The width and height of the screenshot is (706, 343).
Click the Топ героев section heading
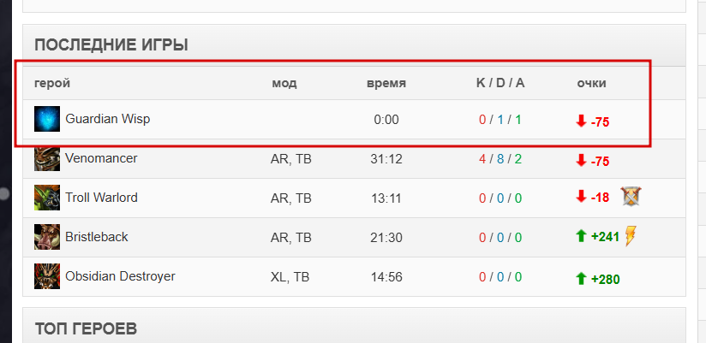86,328
